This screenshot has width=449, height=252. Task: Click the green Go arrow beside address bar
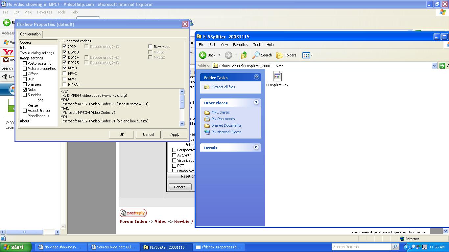pyautogui.click(x=442, y=66)
